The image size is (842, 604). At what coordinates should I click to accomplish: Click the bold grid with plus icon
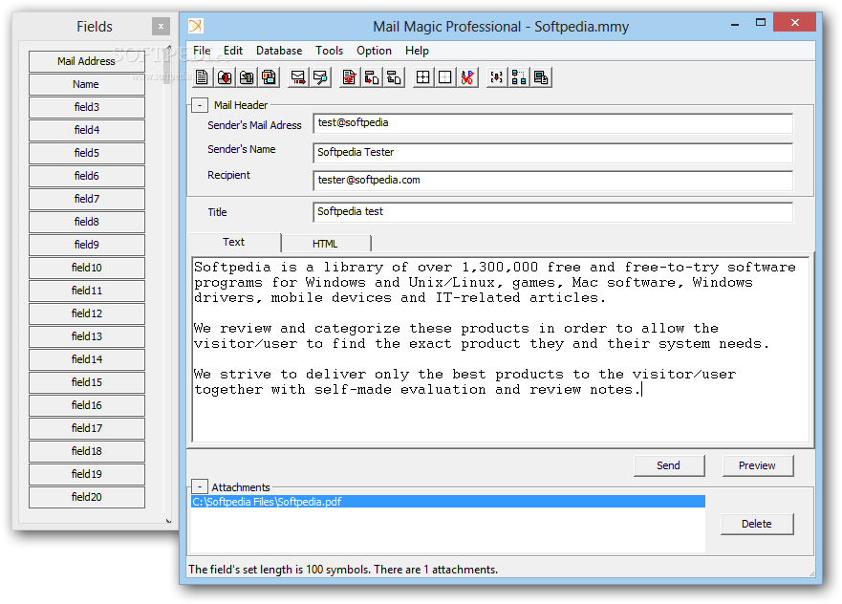[423, 77]
